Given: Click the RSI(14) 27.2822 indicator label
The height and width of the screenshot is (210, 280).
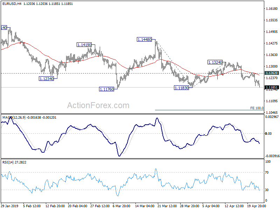Looking at the screenshot, I should tap(14, 162).
